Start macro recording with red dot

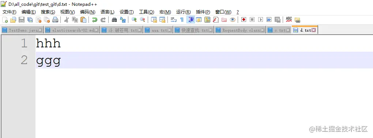[244, 20]
